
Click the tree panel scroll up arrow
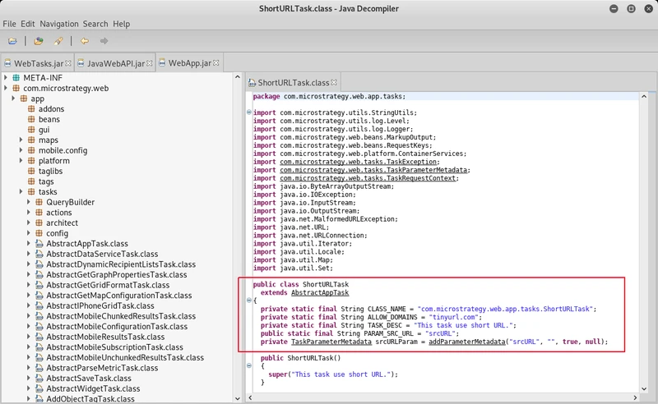coord(237,77)
